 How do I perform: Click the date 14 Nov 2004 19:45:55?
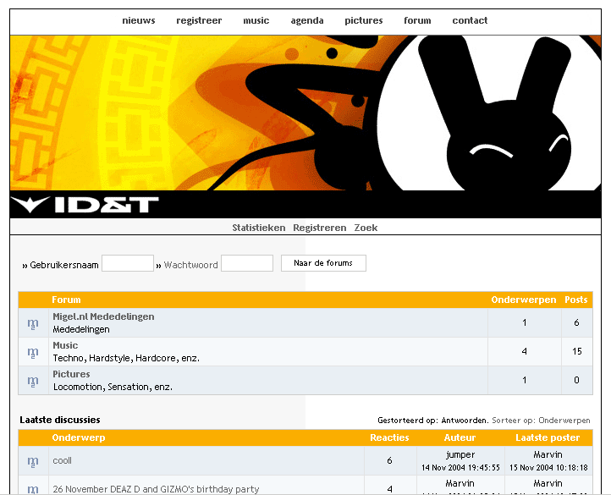pos(460,468)
